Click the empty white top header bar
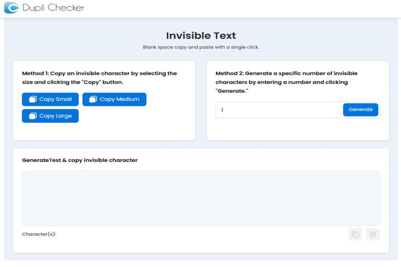Image resolution: width=401 pixels, height=267 pixels. tap(245, 8)
